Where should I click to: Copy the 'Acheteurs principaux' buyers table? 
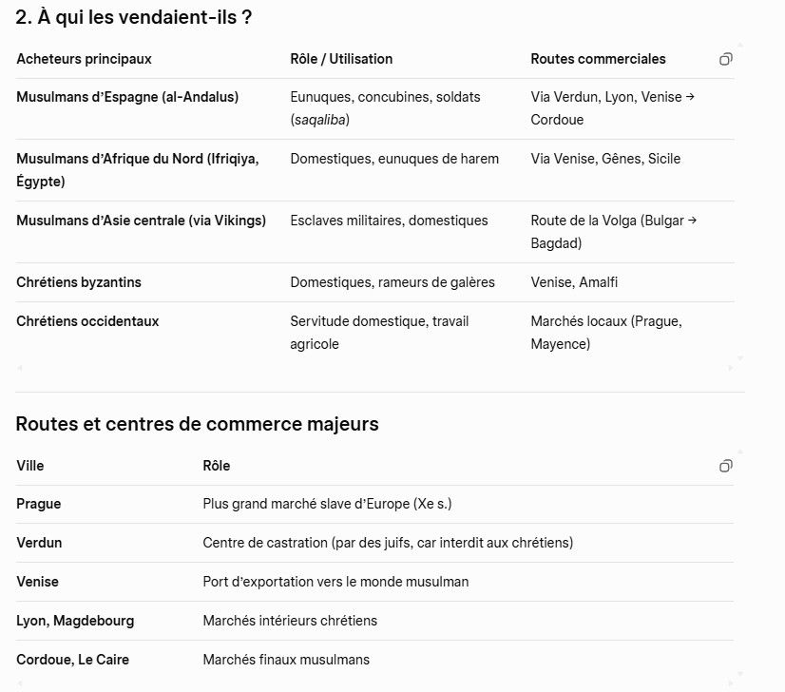coord(726,59)
